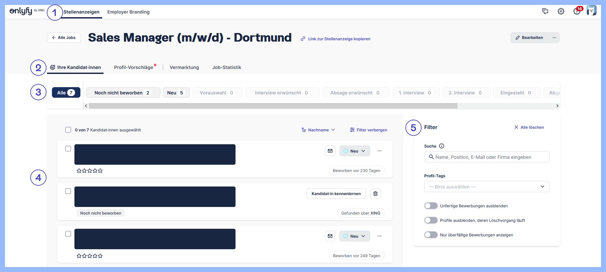606x272 pixels.
Task: Check the select-all candidates checkbox
Action: point(68,130)
